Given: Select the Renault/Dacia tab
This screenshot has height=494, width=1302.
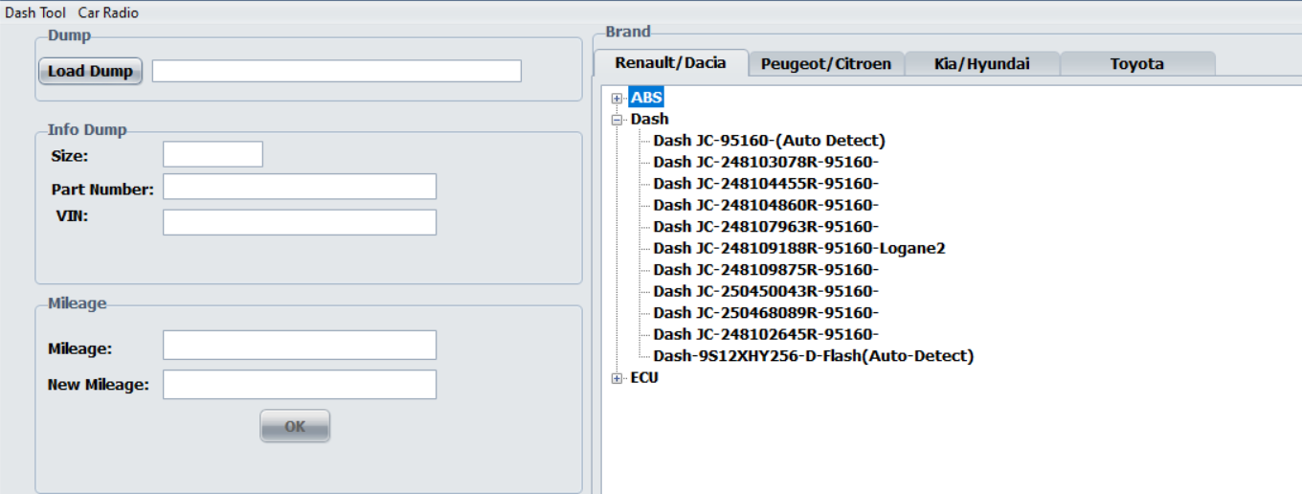Looking at the screenshot, I should 670,63.
